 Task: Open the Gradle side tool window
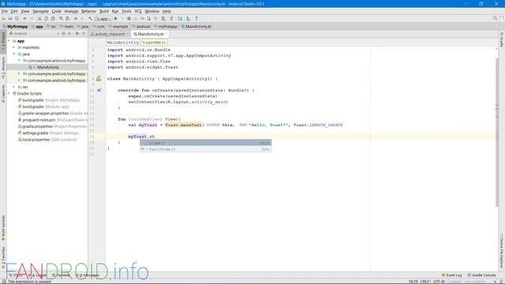pyautogui.click(x=502, y=39)
